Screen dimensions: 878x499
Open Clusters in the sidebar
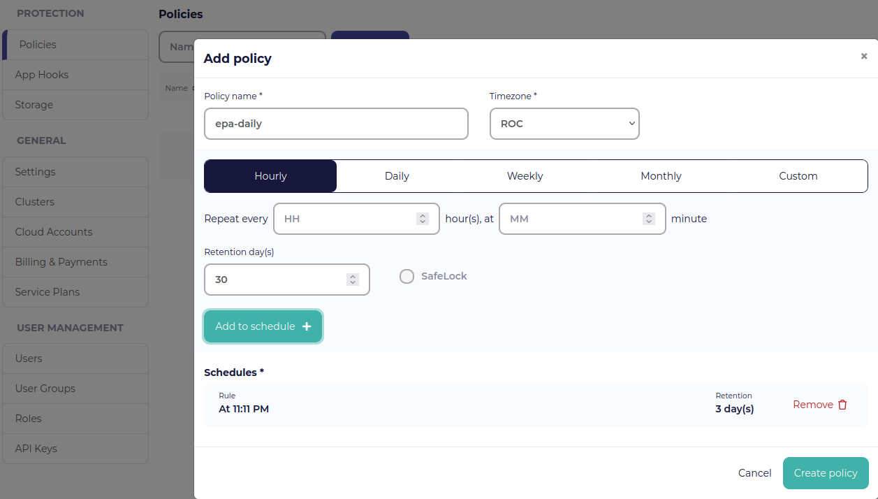tap(75, 202)
